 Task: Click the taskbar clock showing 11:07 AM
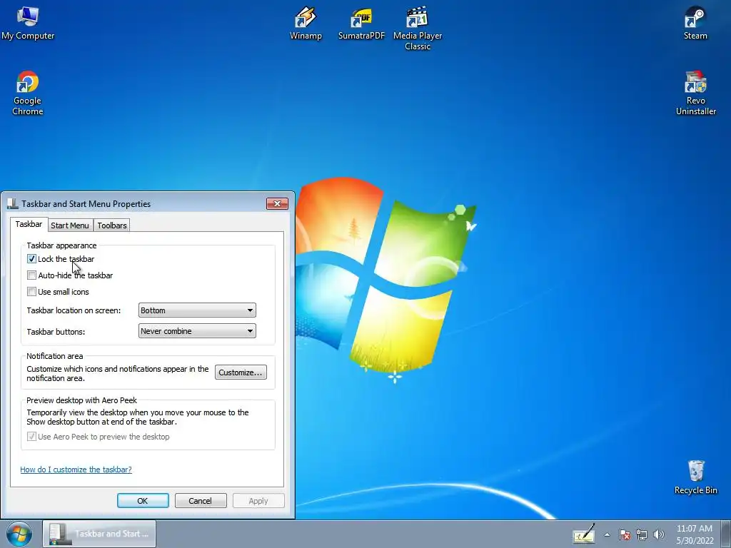(x=695, y=534)
